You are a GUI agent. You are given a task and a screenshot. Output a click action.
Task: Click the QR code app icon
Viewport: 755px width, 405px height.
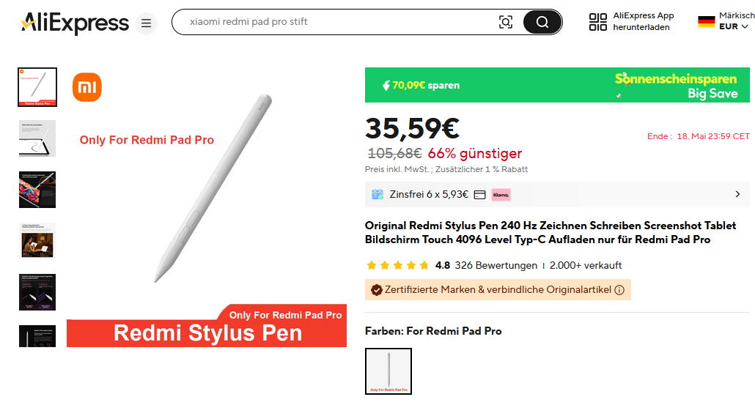pyautogui.click(x=598, y=22)
